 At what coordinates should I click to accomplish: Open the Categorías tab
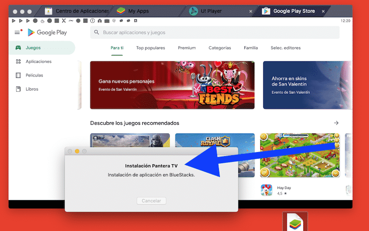coord(220,48)
